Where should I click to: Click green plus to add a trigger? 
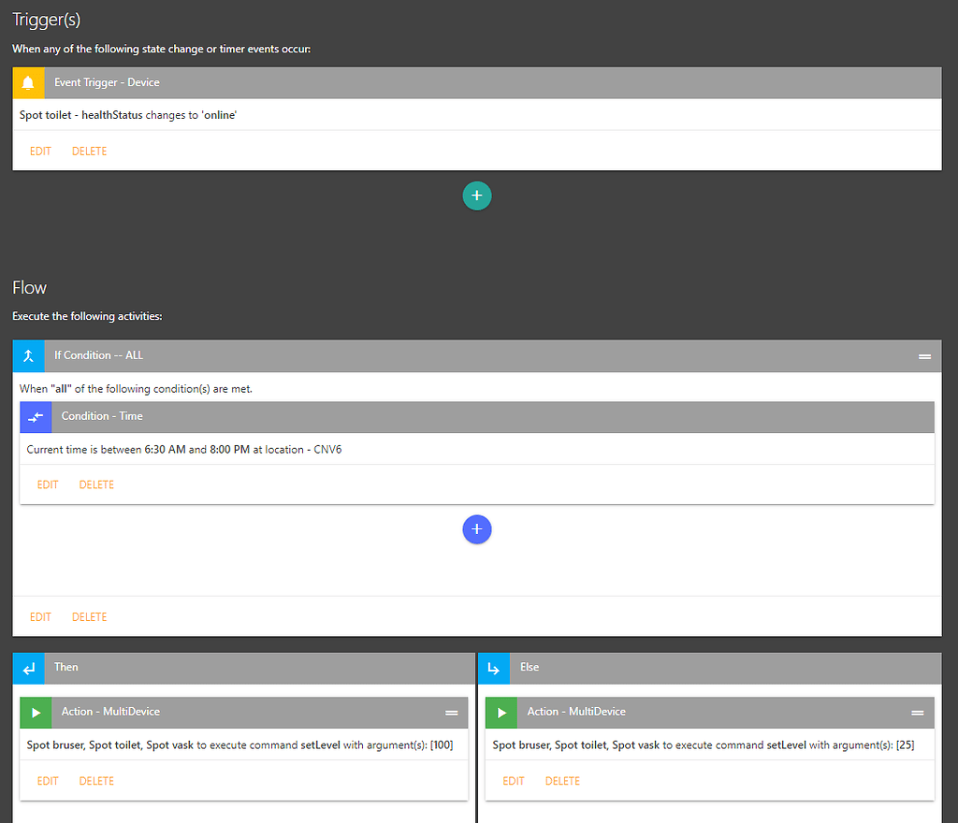(x=477, y=195)
